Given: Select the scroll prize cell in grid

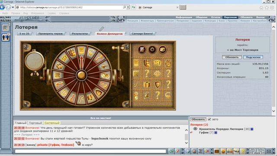Looking at the screenshot, I should pos(136,63).
